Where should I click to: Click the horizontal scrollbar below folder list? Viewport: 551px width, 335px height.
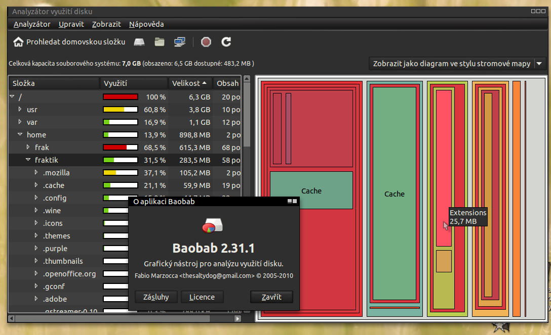(112, 318)
